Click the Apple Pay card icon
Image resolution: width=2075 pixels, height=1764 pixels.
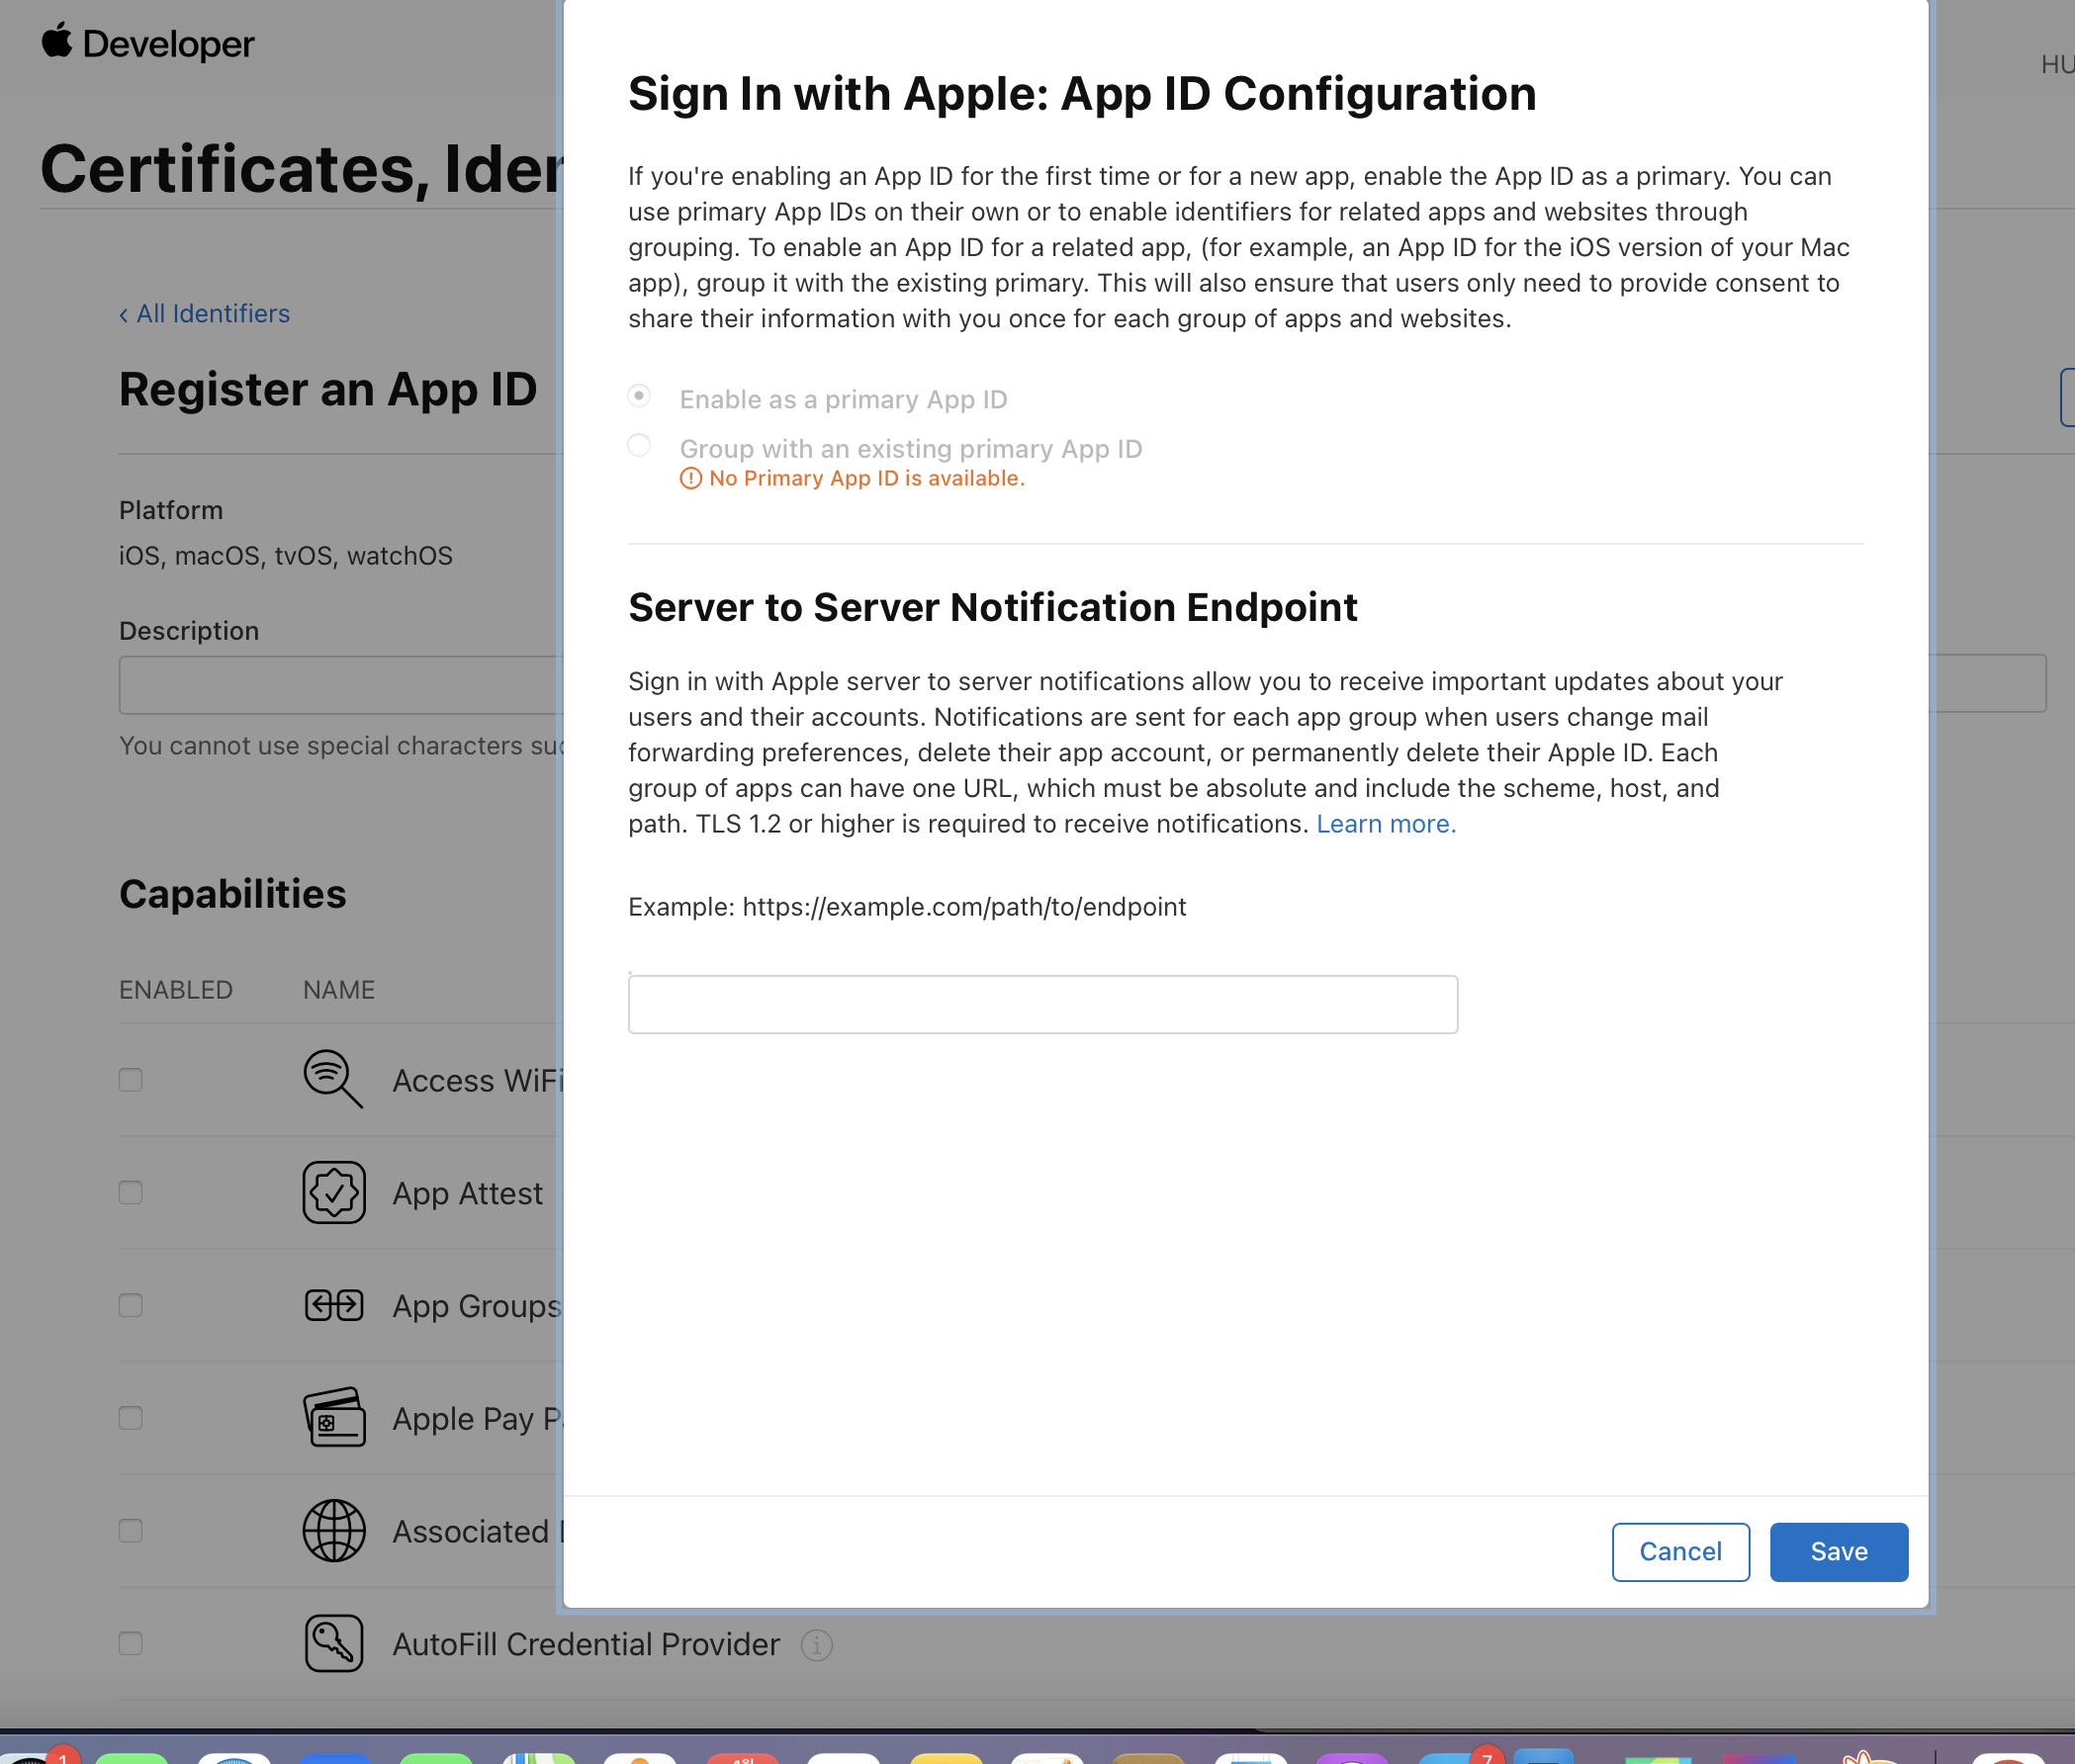pos(333,1417)
